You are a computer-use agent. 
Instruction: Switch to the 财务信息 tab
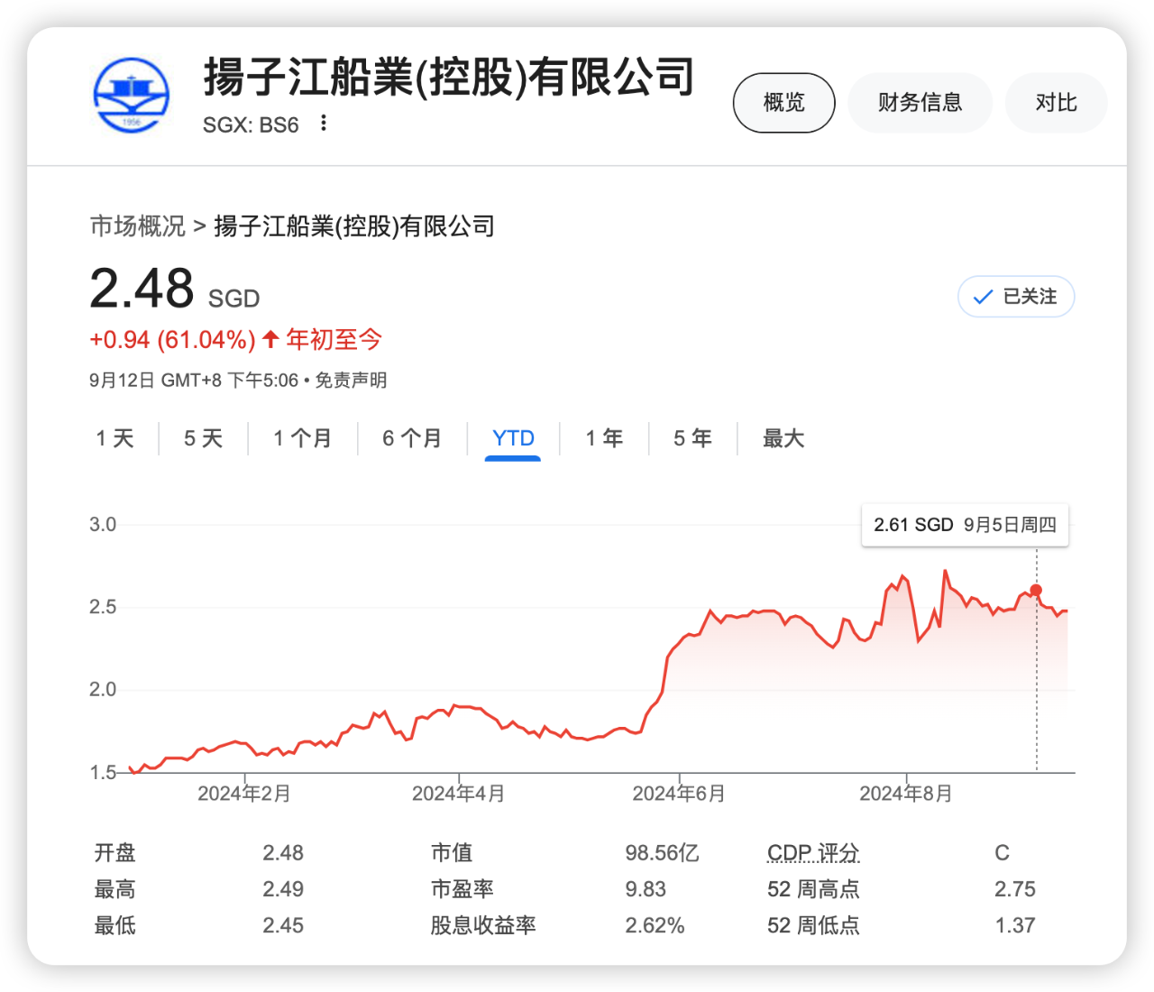point(920,103)
